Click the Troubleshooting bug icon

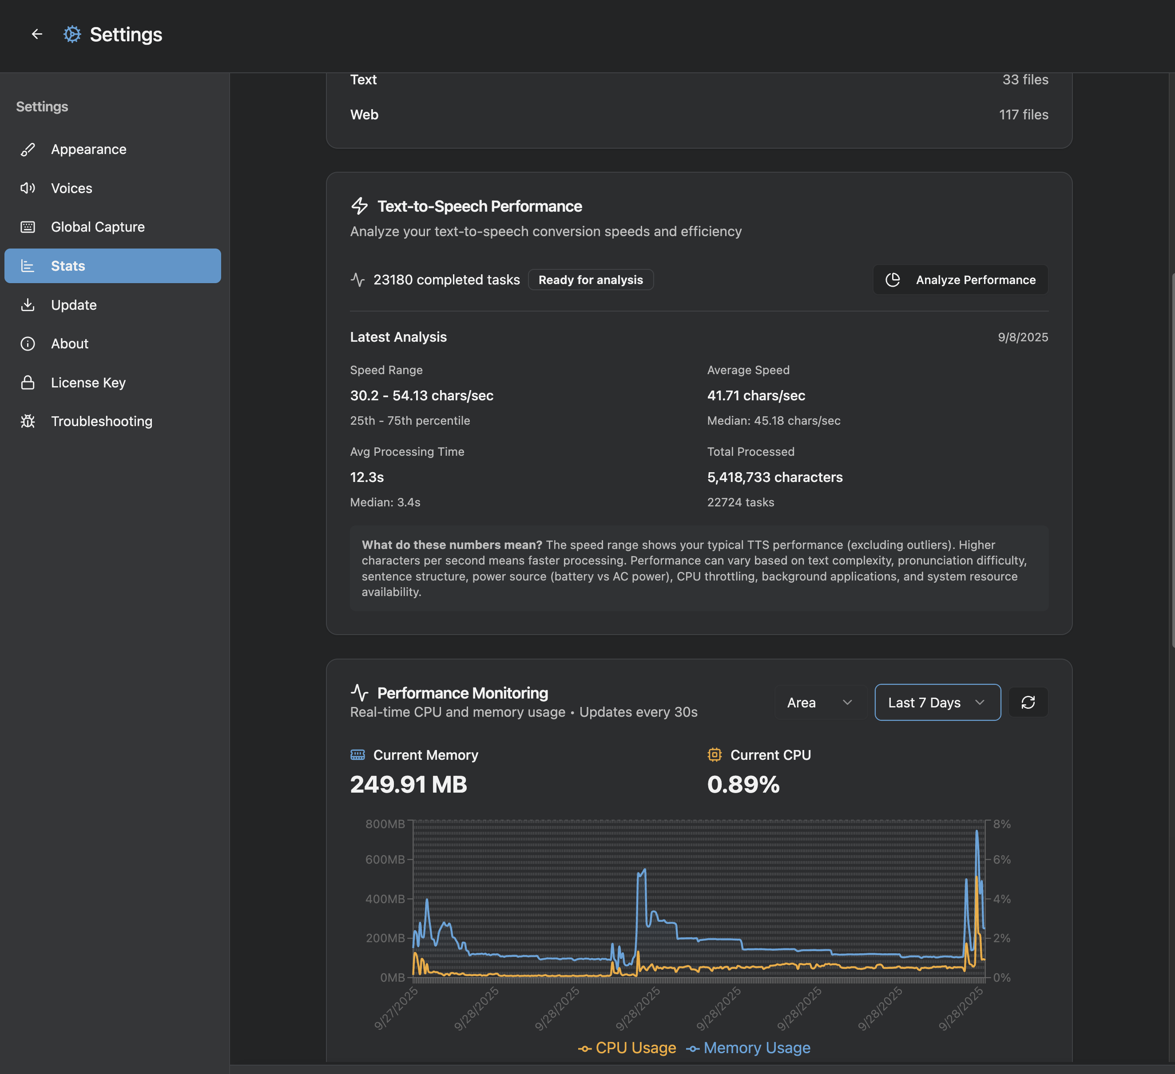click(x=28, y=421)
